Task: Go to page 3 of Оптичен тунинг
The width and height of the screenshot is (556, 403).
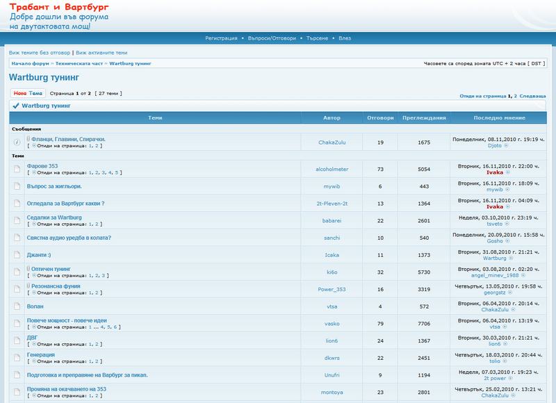Action: coord(103,275)
